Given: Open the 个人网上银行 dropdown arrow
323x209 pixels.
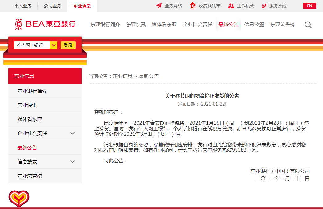Looking at the screenshot, I should pyautogui.click(x=54, y=45).
